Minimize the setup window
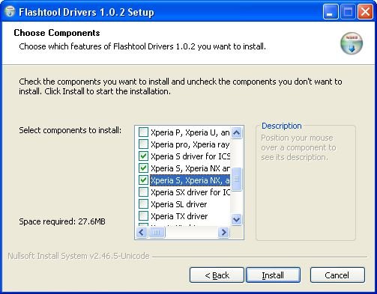The width and height of the screenshot is (377, 294). (x=331, y=11)
